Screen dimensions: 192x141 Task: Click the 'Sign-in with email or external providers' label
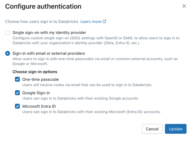[x=49, y=53]
